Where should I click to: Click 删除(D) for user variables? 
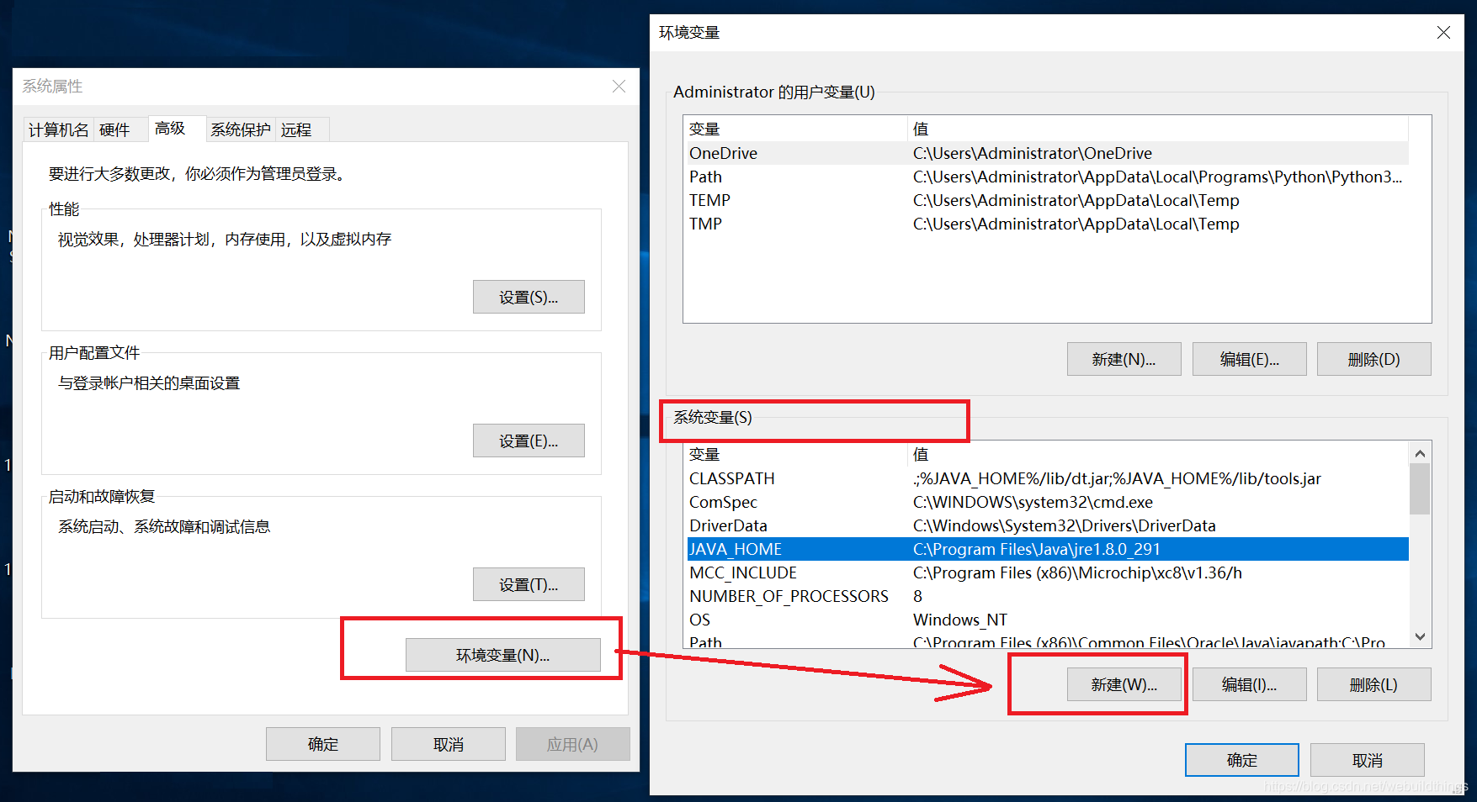coord(1374,359)
